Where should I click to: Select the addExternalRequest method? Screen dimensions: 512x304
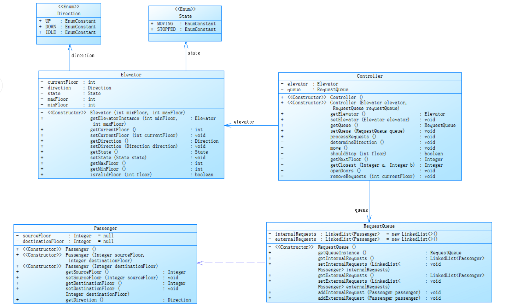[x=355, y=298]
